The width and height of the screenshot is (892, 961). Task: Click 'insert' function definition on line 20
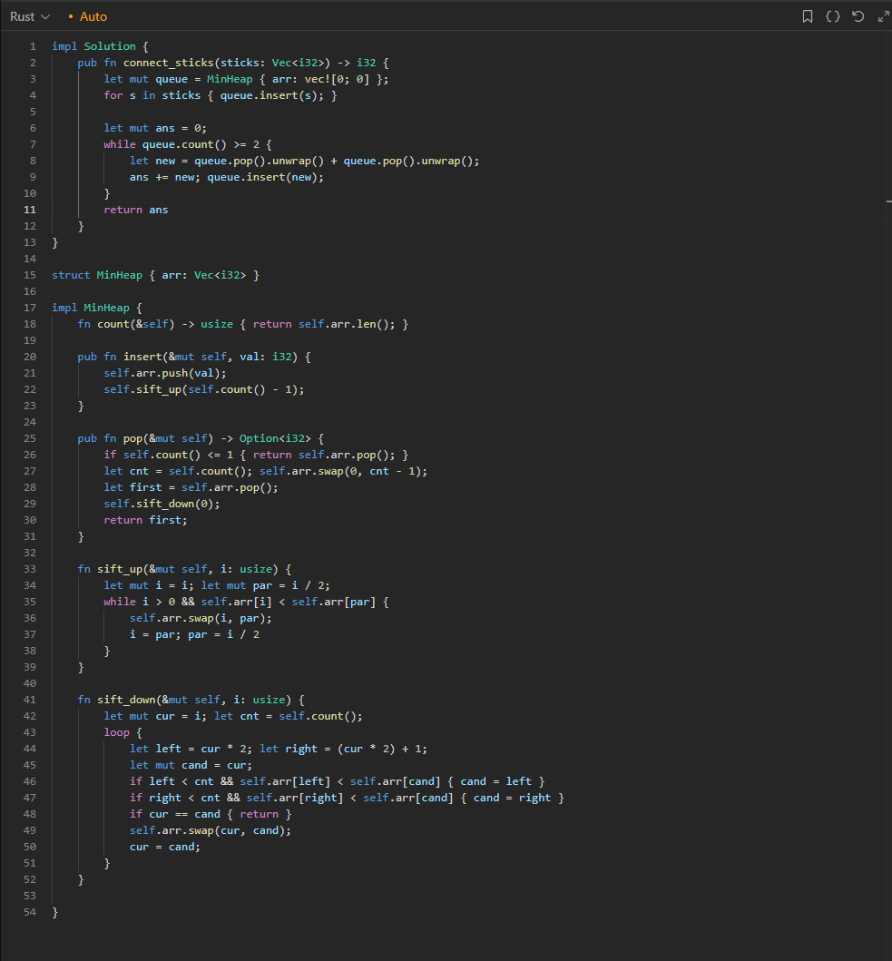tap(142, 357)
